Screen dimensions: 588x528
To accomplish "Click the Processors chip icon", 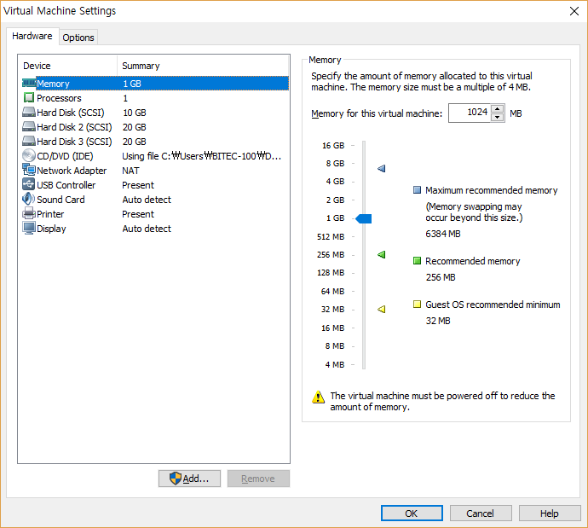I will tap(29, 97).
